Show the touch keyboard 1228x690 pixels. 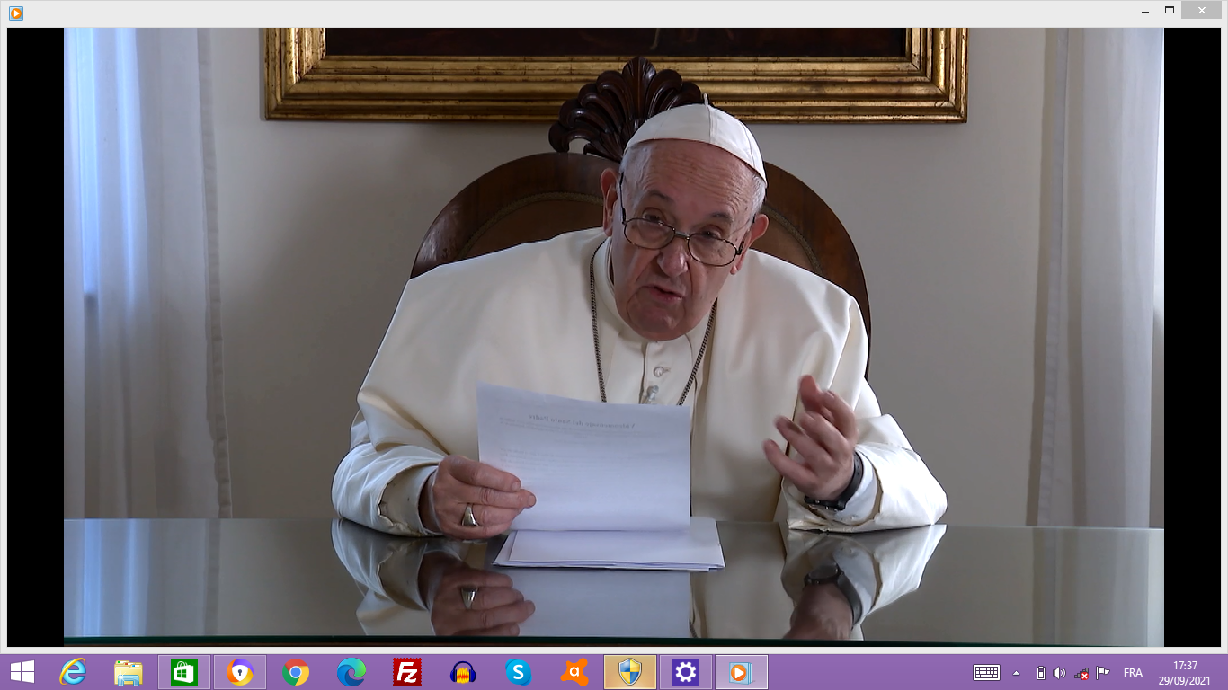pyautogui.click(x=986, y=673)
